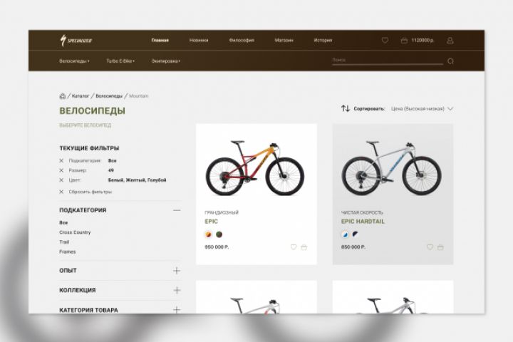Screen dimensions: 513x342
Task: Add EPIC HARDTAIL to cart basket icon
Action: click(x=440, y=247)
